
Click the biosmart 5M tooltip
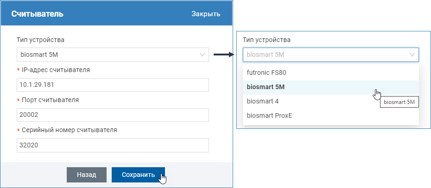point(399,102)
